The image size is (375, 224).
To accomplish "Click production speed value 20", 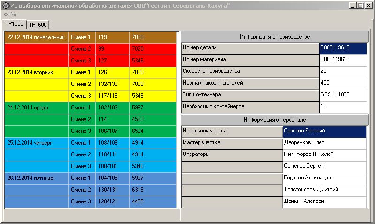I will click(x=343, y=72).
